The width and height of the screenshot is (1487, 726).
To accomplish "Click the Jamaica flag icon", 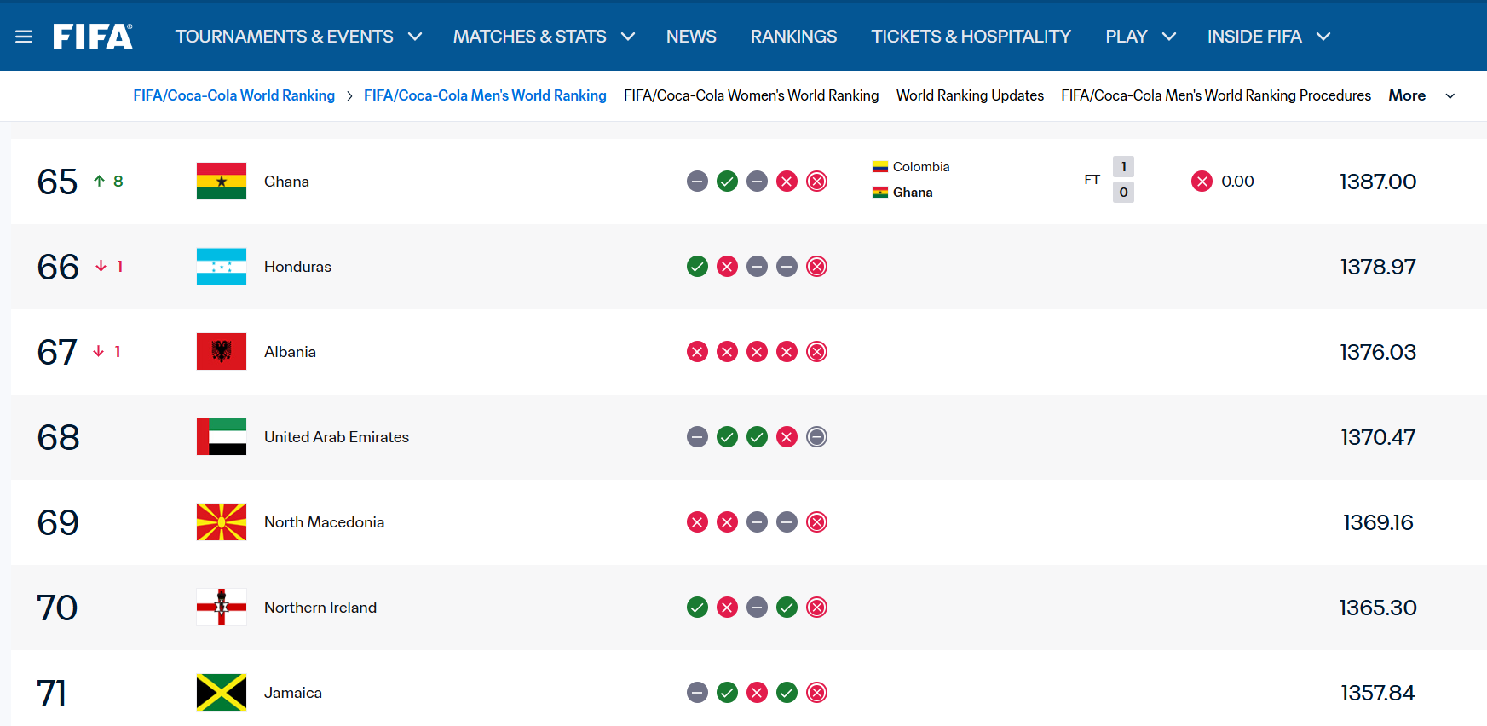I will coord(222,693).
